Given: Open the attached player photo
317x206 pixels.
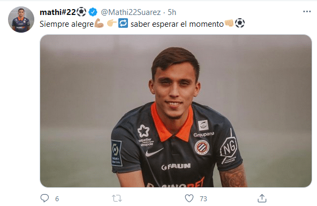Looking at the screenshot, I should tap(176, 111).
